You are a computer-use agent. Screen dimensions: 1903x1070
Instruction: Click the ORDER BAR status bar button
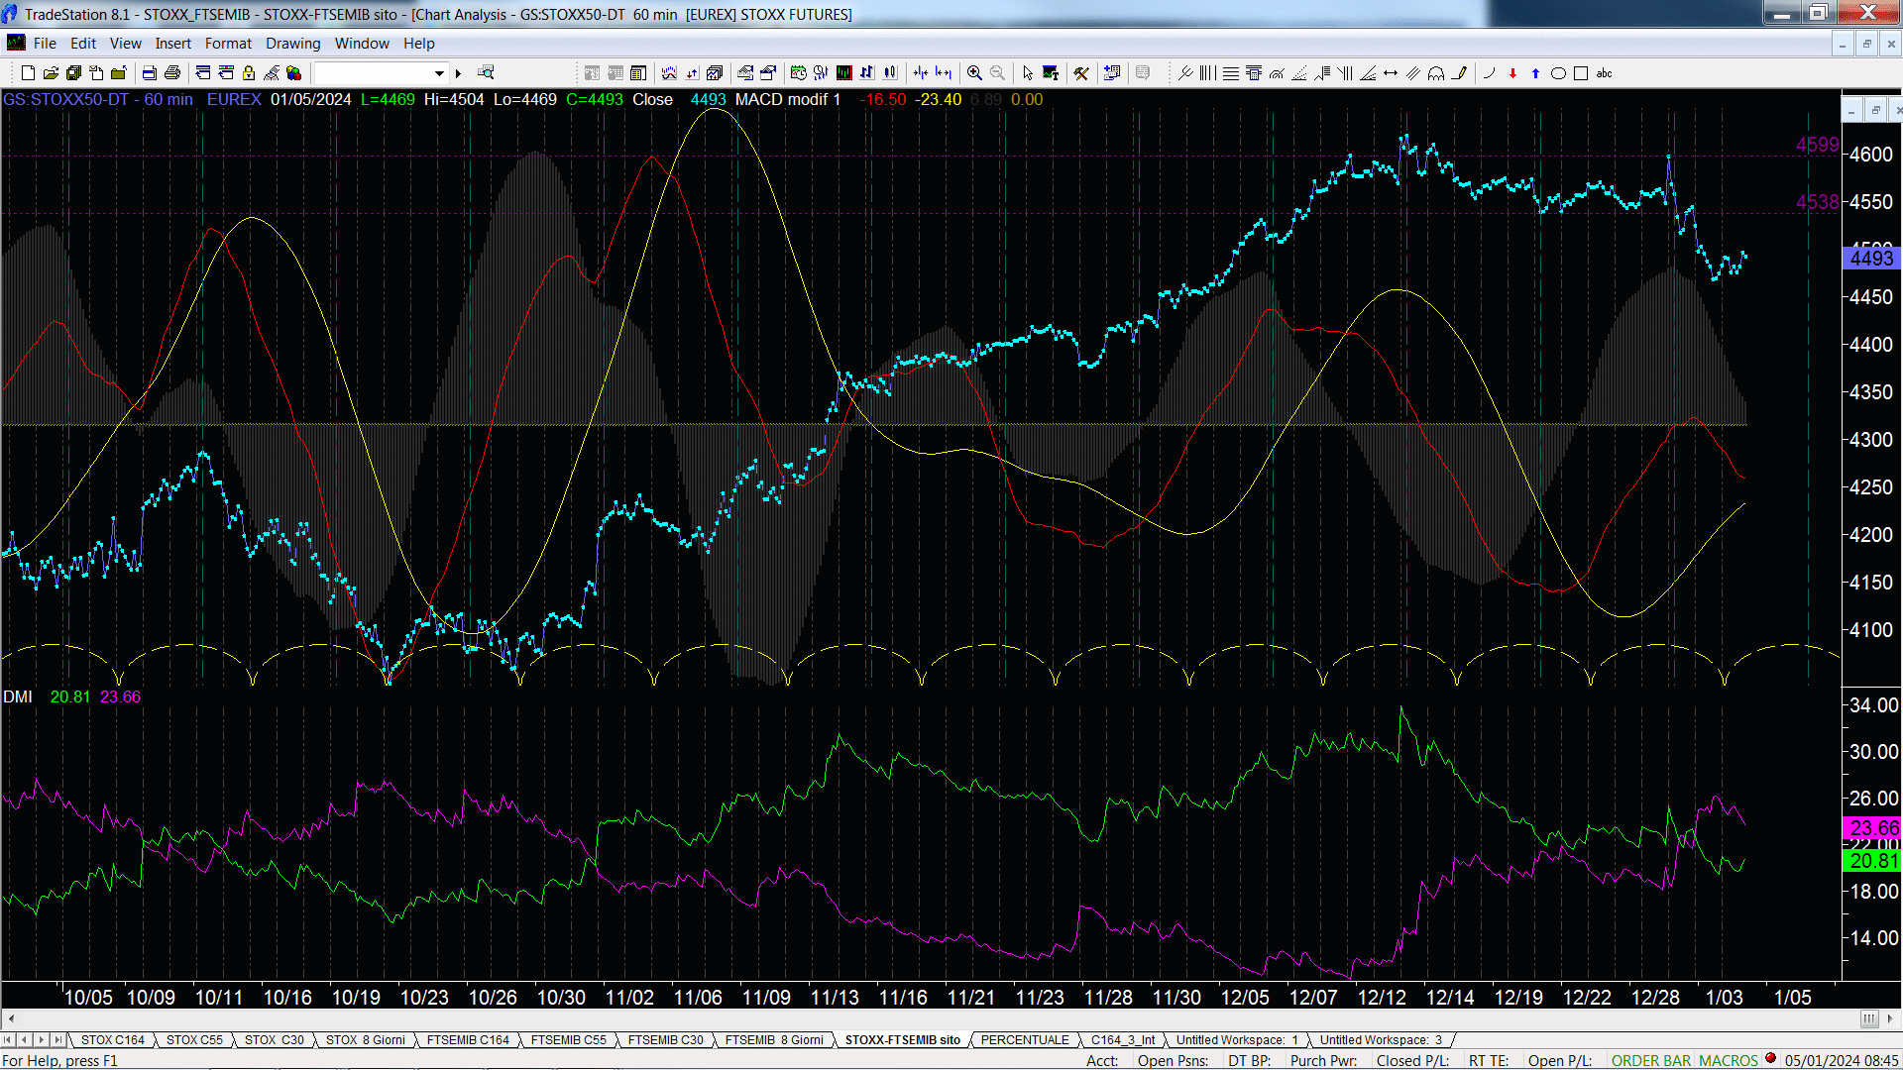tap(1651, 1061)
